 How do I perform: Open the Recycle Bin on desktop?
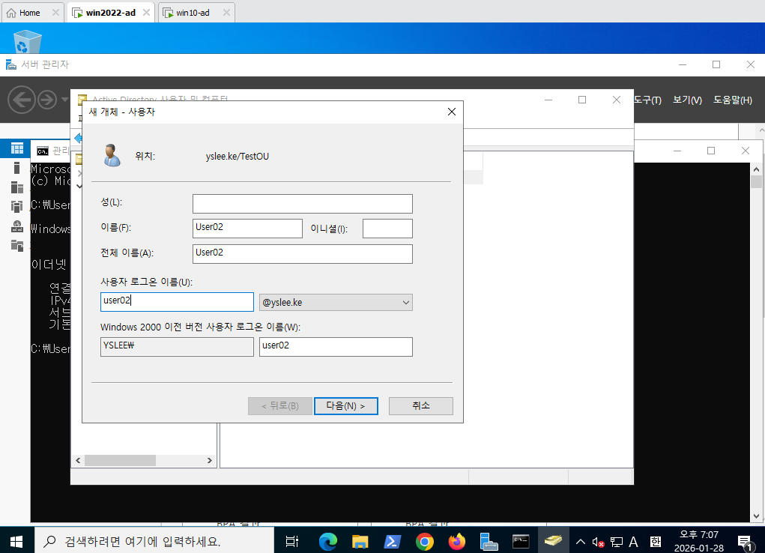[x=27, y=41]
